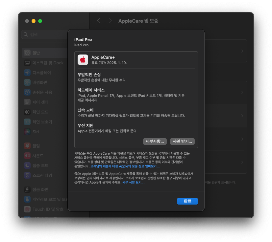
Task: Click the 제어 센터 icon
Action: click(x=27, y=102)
